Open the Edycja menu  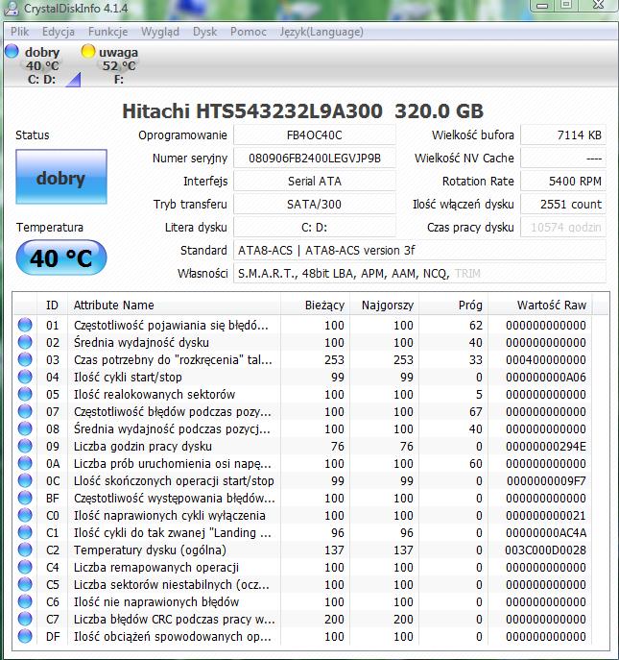pos(59,32)
